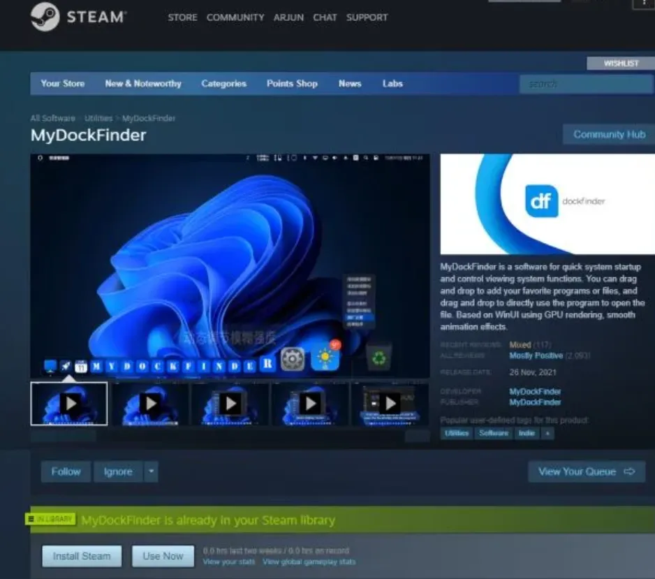Open the Categories tab
Viewport: 655px width, 579px height.
pyautogui.click(x=223, y=84)
